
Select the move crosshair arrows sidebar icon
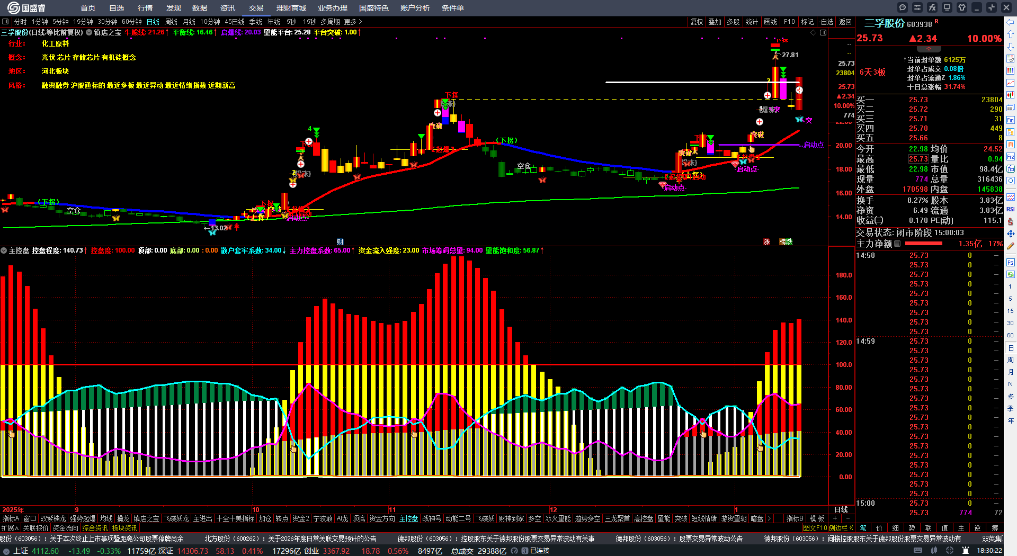[1011, 234]
